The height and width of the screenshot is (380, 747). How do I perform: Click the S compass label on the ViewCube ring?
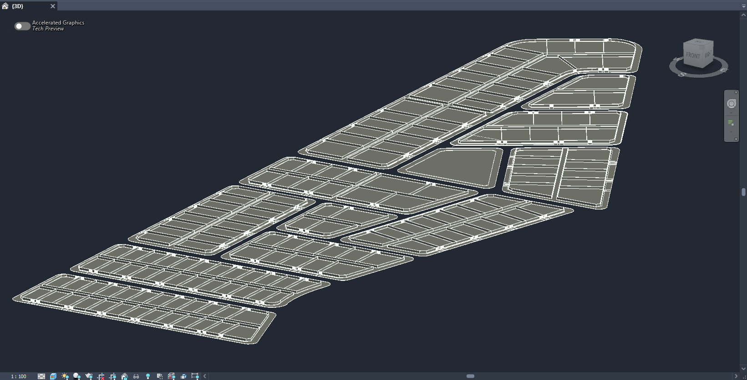[682, 75]
